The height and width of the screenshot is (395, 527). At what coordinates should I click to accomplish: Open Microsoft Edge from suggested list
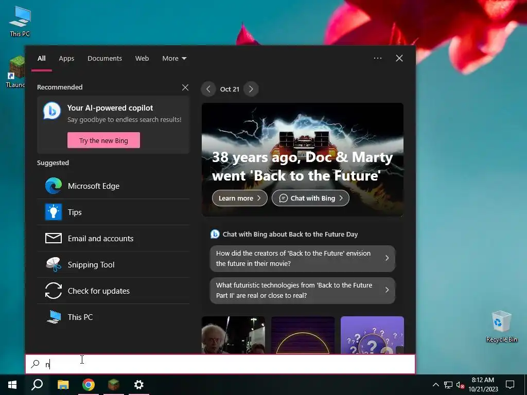point(113,186)
